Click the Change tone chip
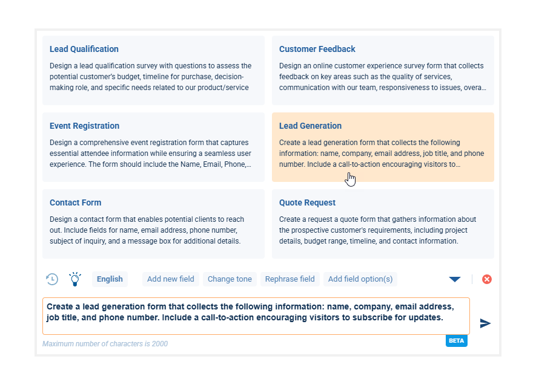This screenshot has width=536, height=385. 230,279
